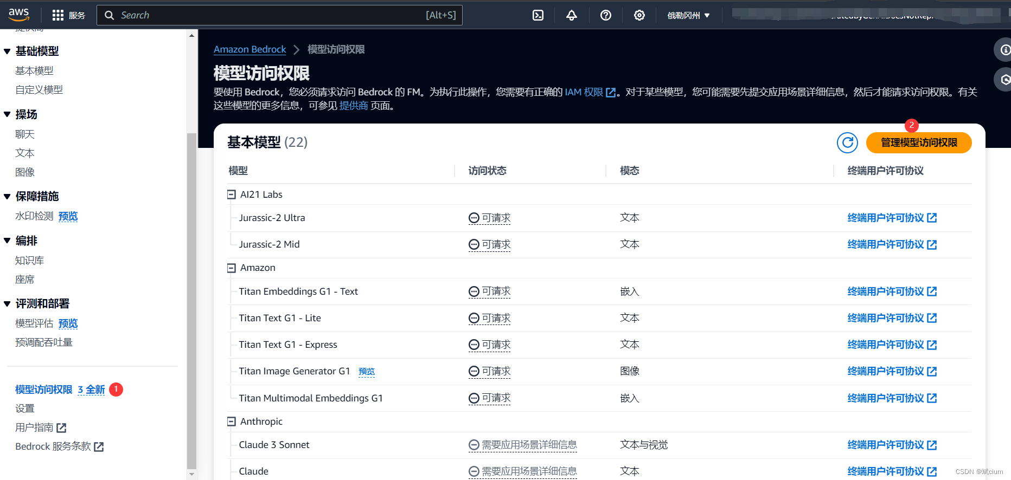Click the sidebar scroll down arrow

click(191, 475)
